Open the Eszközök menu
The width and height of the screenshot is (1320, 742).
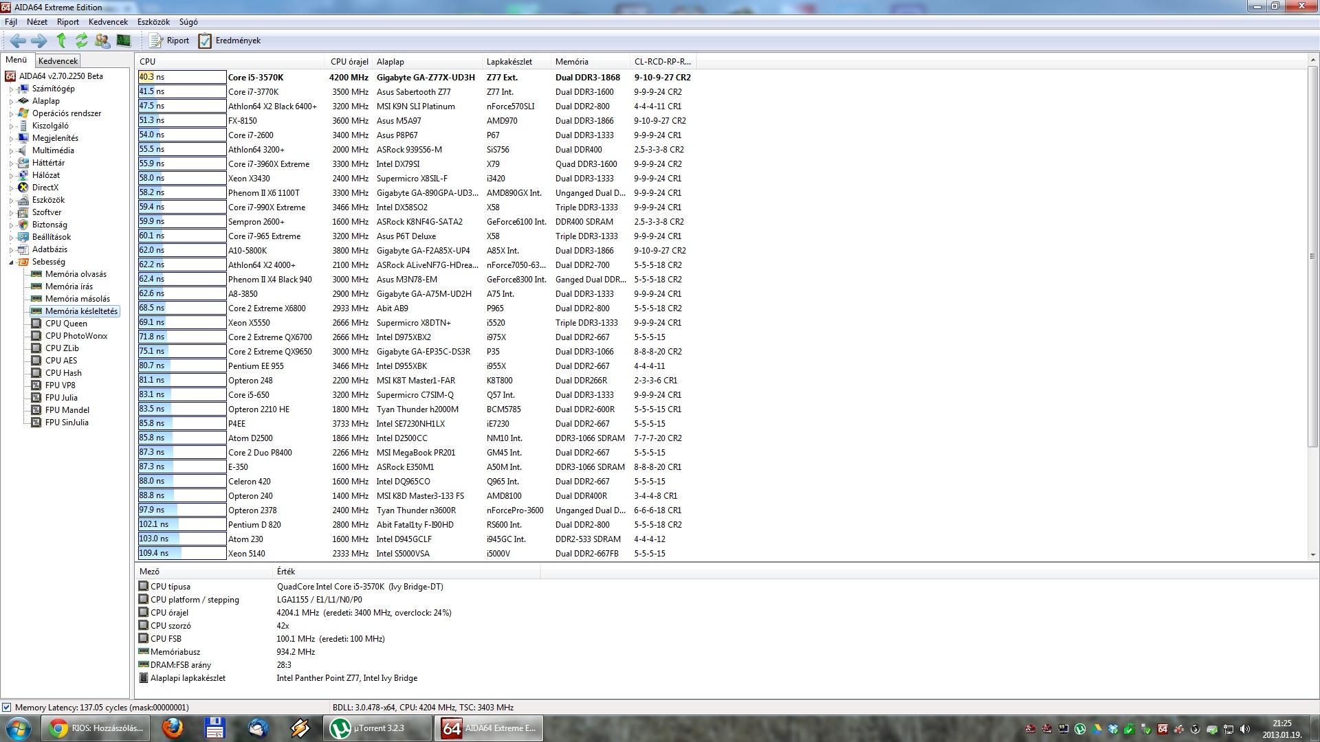pos(153,22)
